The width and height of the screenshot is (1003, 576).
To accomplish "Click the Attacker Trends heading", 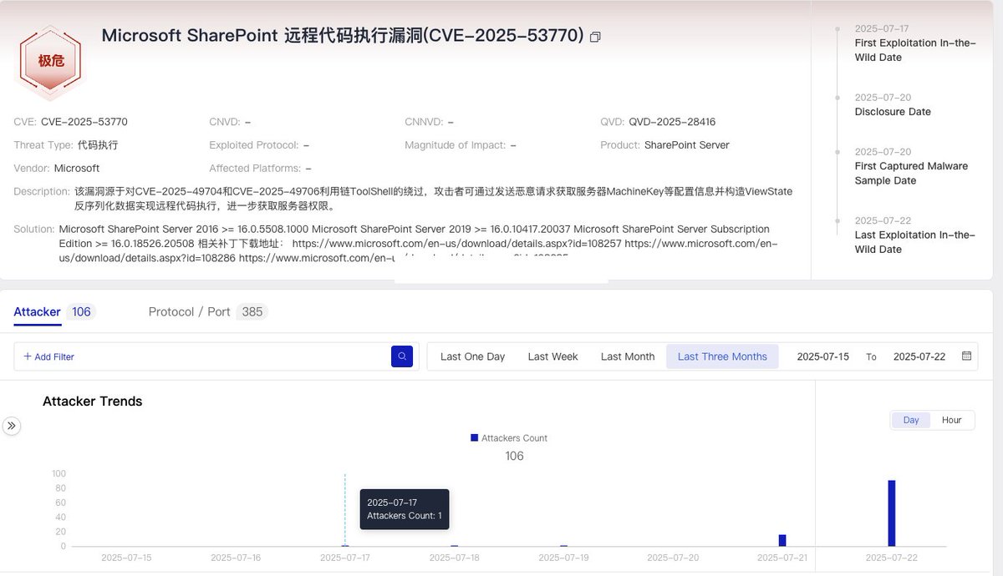I will (93, 402).
